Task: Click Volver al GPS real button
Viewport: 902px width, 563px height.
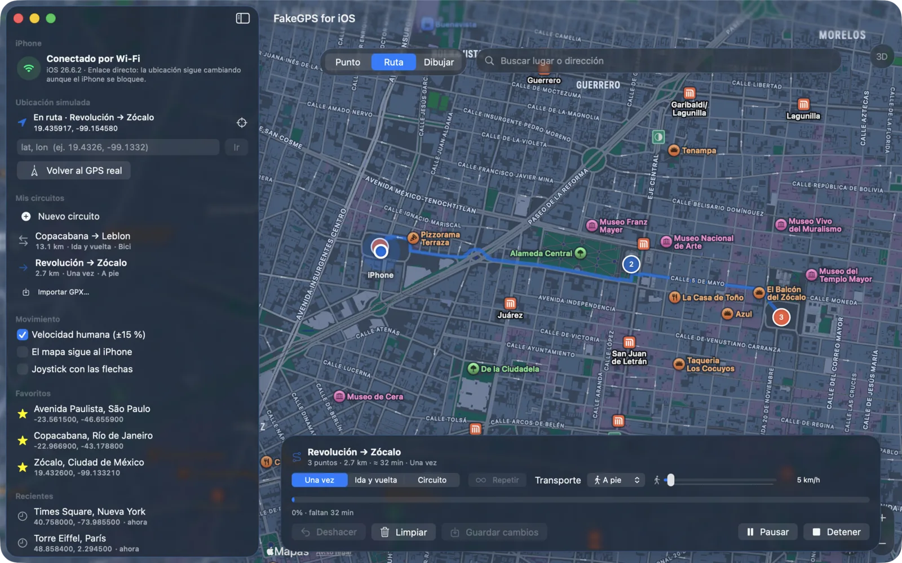Action: 74,171
